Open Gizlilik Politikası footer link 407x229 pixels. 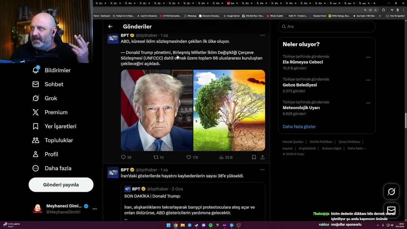coord(321,142)
